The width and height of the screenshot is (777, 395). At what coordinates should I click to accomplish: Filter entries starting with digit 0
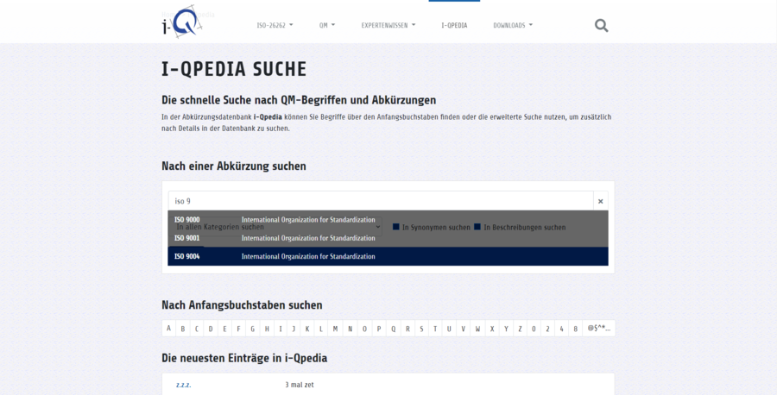(x=534, y=329)
